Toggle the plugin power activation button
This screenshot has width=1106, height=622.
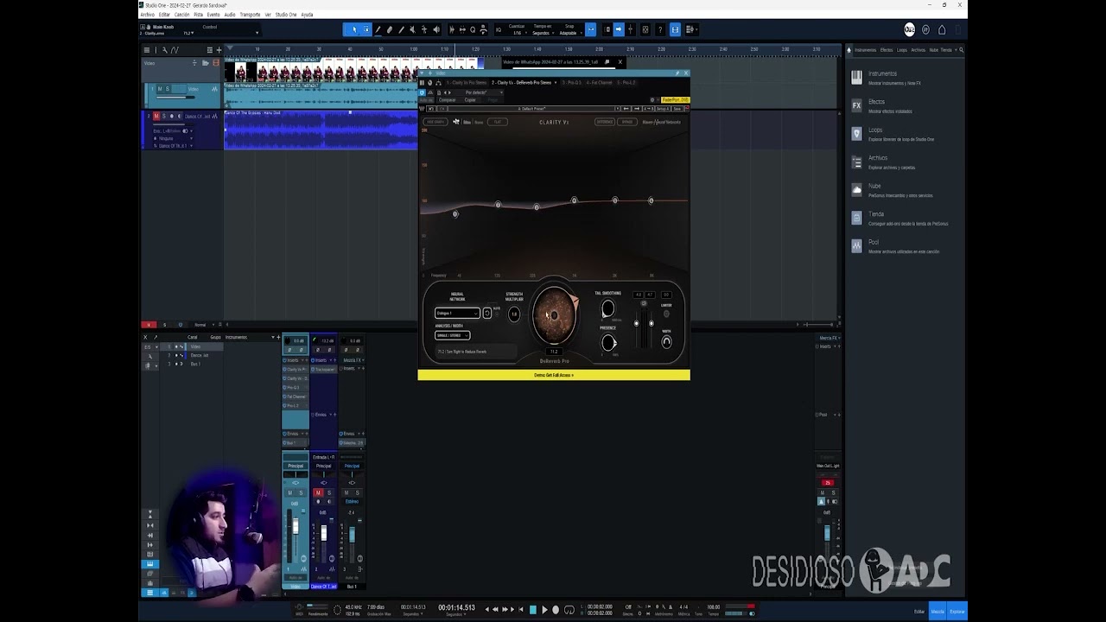click(423, 92)
